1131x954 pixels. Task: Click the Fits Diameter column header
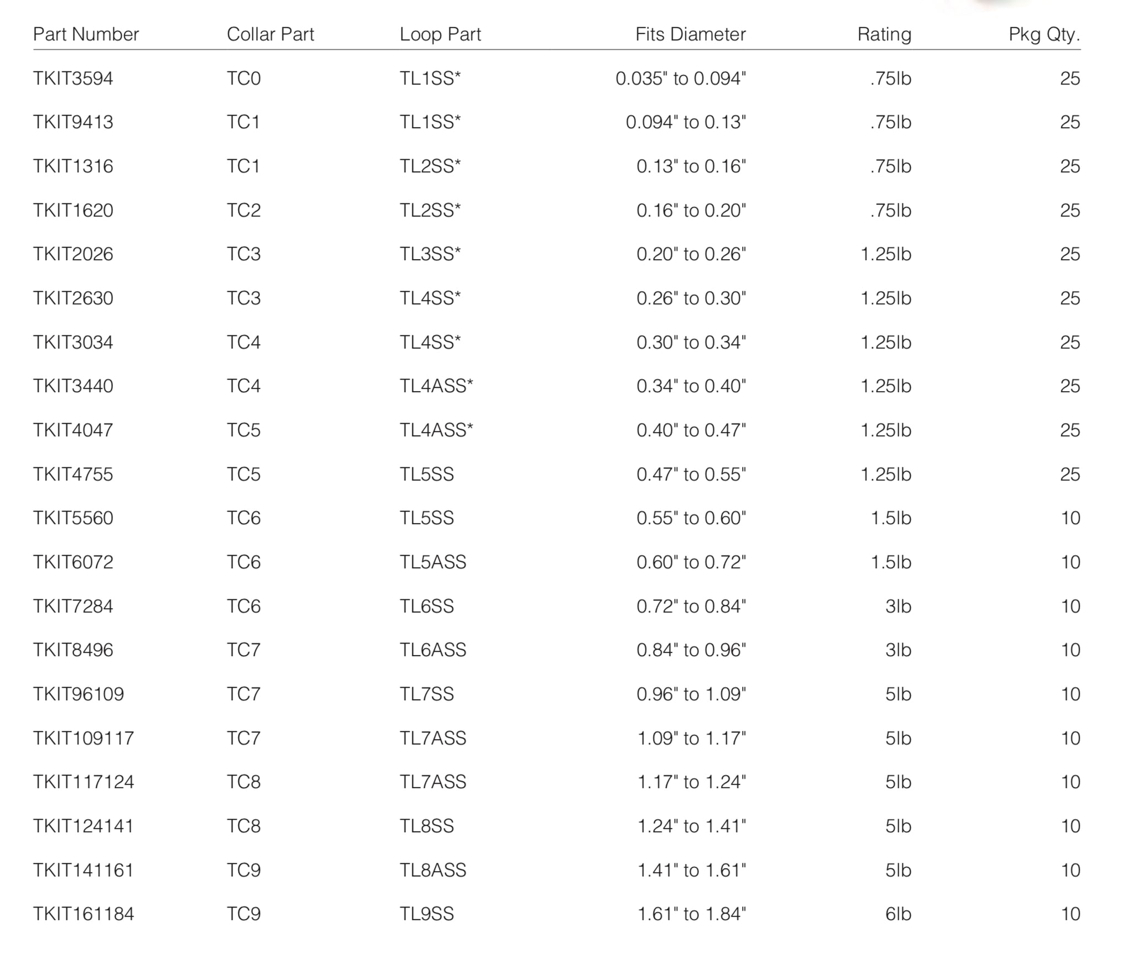pyautogui.click(x=690, y=34)
